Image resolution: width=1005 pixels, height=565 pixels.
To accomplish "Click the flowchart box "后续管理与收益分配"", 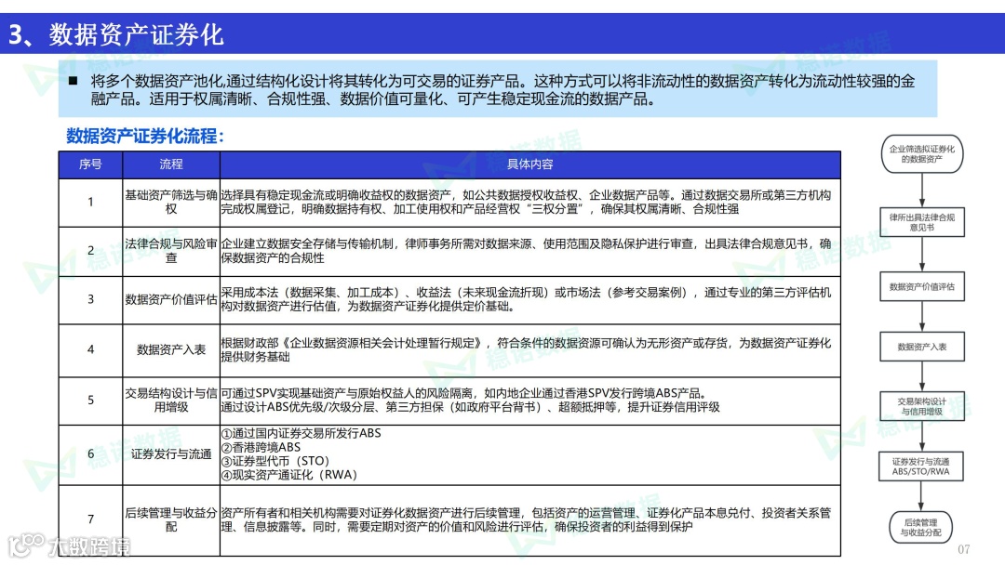I will click(920, 527).
